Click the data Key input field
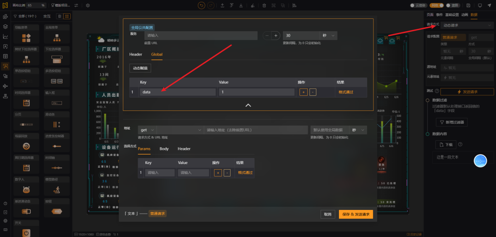Image resolution: width=496 pixels, height=237 pixels. [x=178, y=92]
